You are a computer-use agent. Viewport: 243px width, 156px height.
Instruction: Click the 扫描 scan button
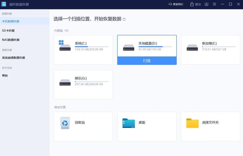pos(147,61)
